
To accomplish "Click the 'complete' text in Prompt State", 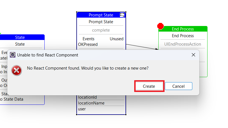I will (x=101, y=30).
